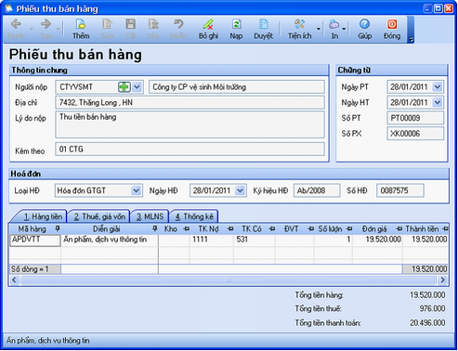Viewport: 458px width, 351px height.
Task: Click the pin icon on ĐVT column
Action: 311,228
